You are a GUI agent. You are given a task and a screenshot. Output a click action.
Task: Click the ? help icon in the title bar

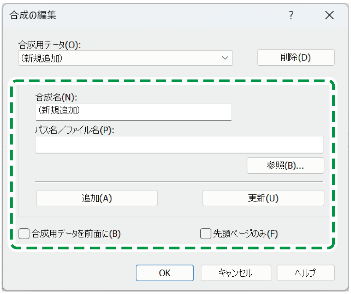(291, 15)
